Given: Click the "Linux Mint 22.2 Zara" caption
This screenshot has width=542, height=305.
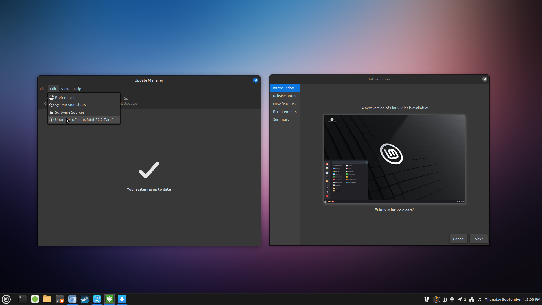Looking at the screenshot, I should point(395,210).
